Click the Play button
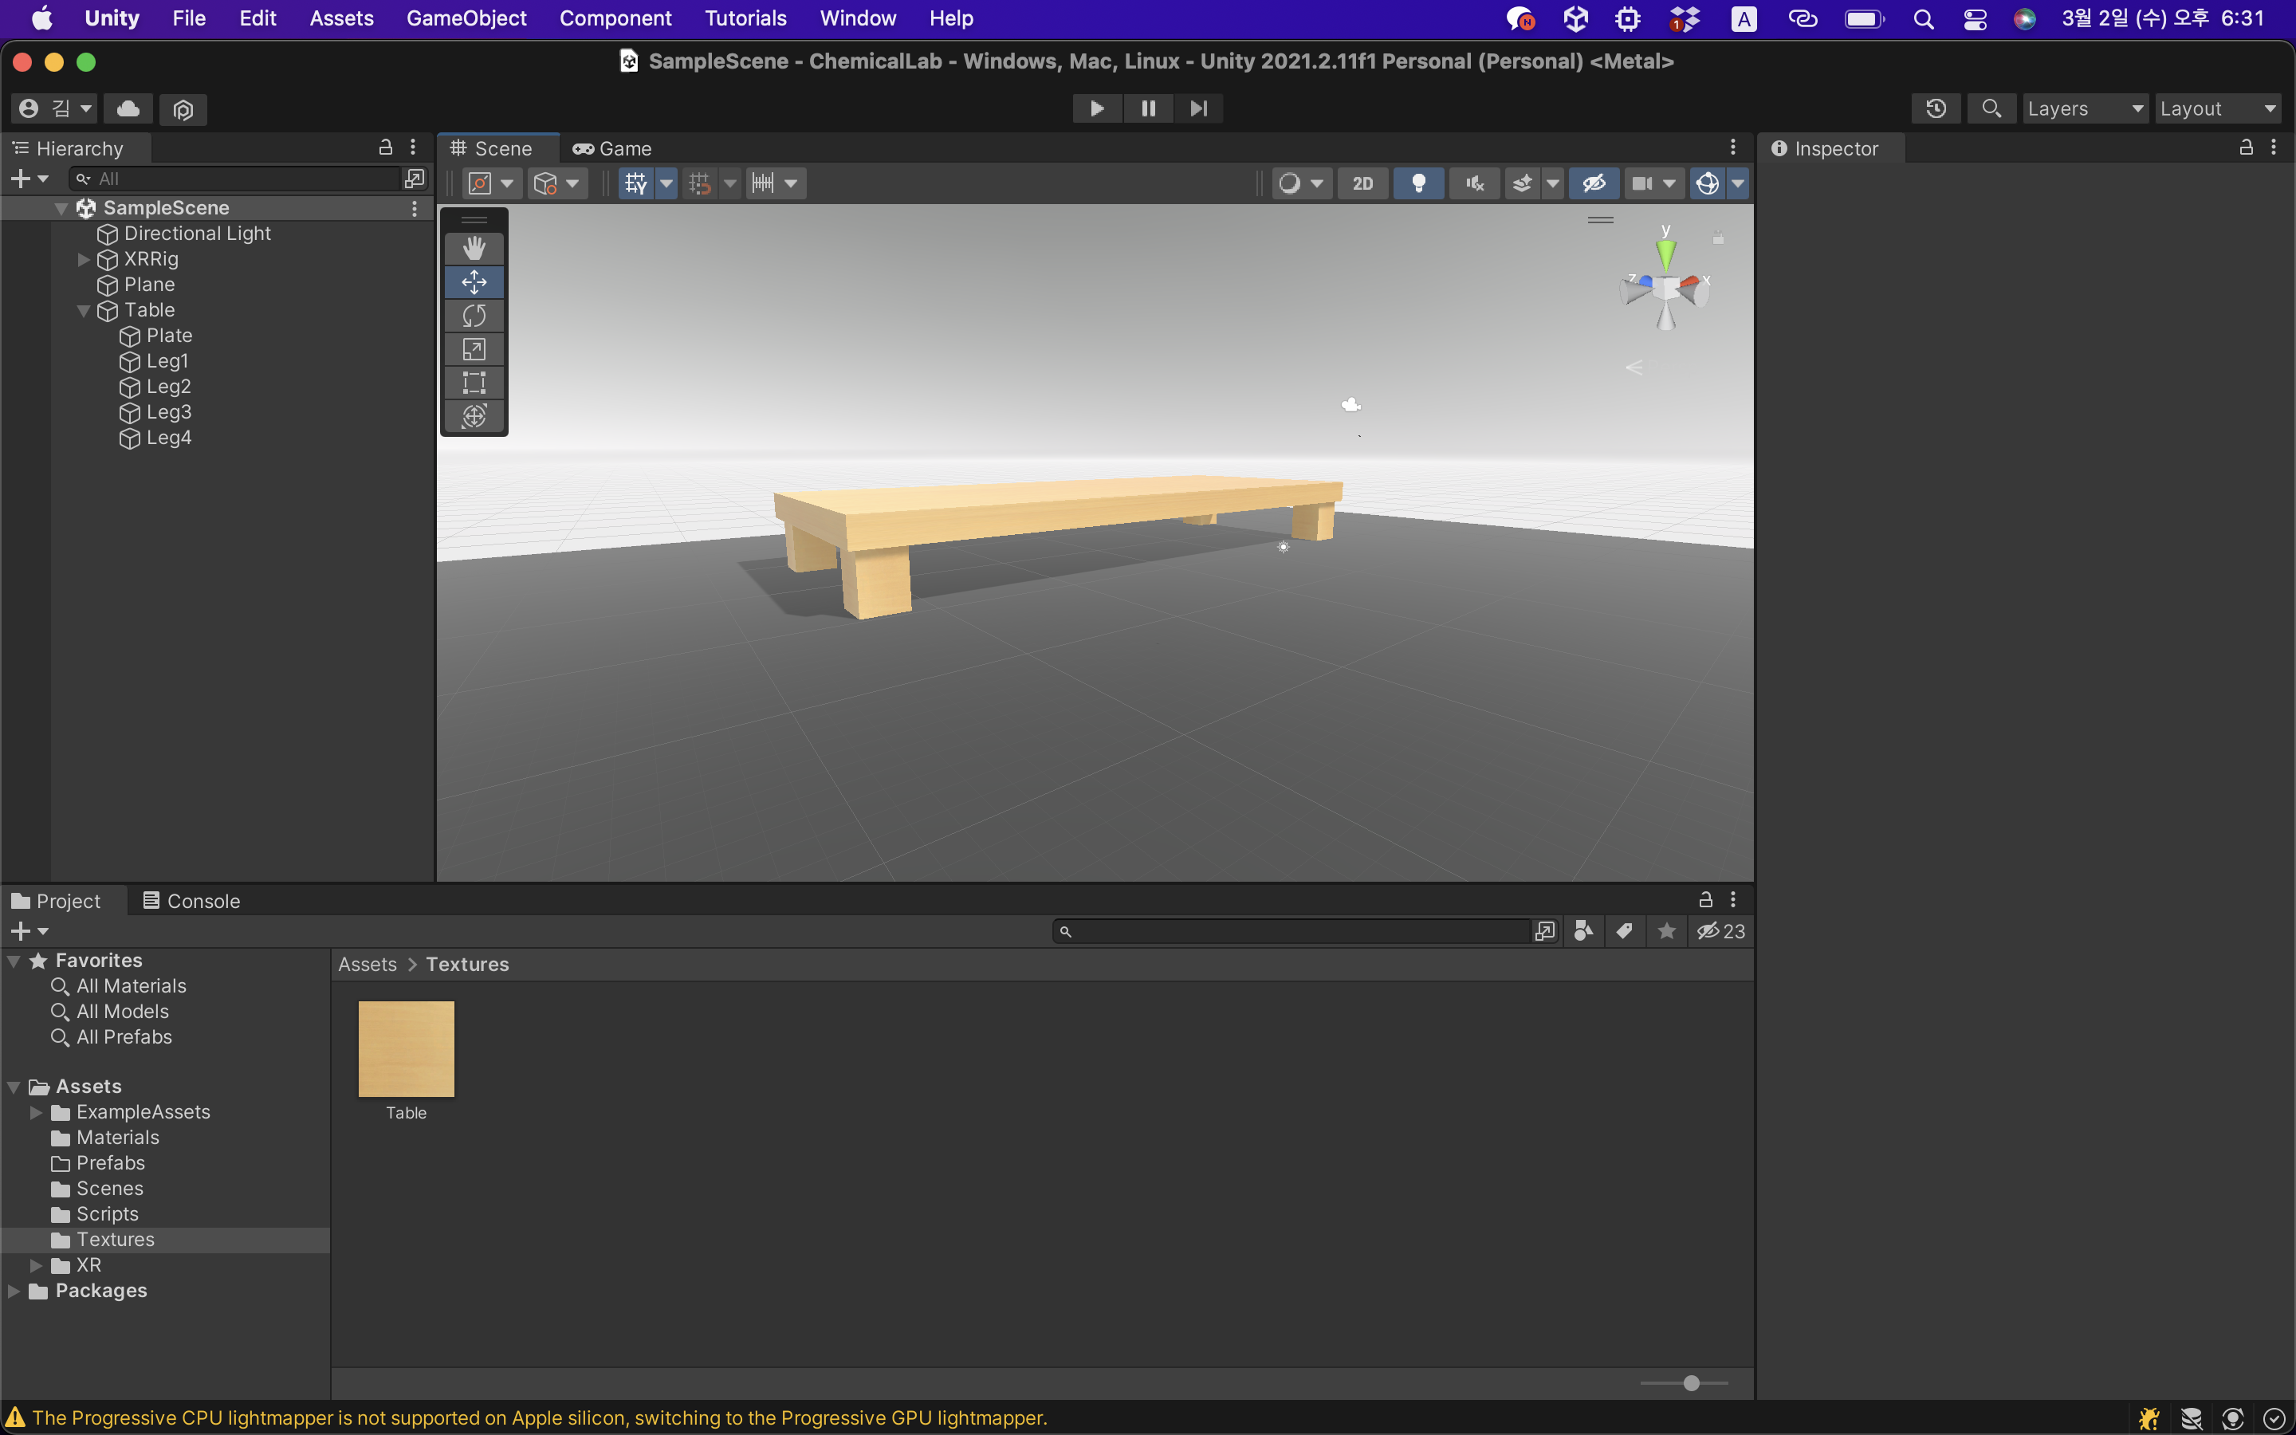Image resolution: width=2296 pixels, height=1435 pixels. coord(1097,108)
